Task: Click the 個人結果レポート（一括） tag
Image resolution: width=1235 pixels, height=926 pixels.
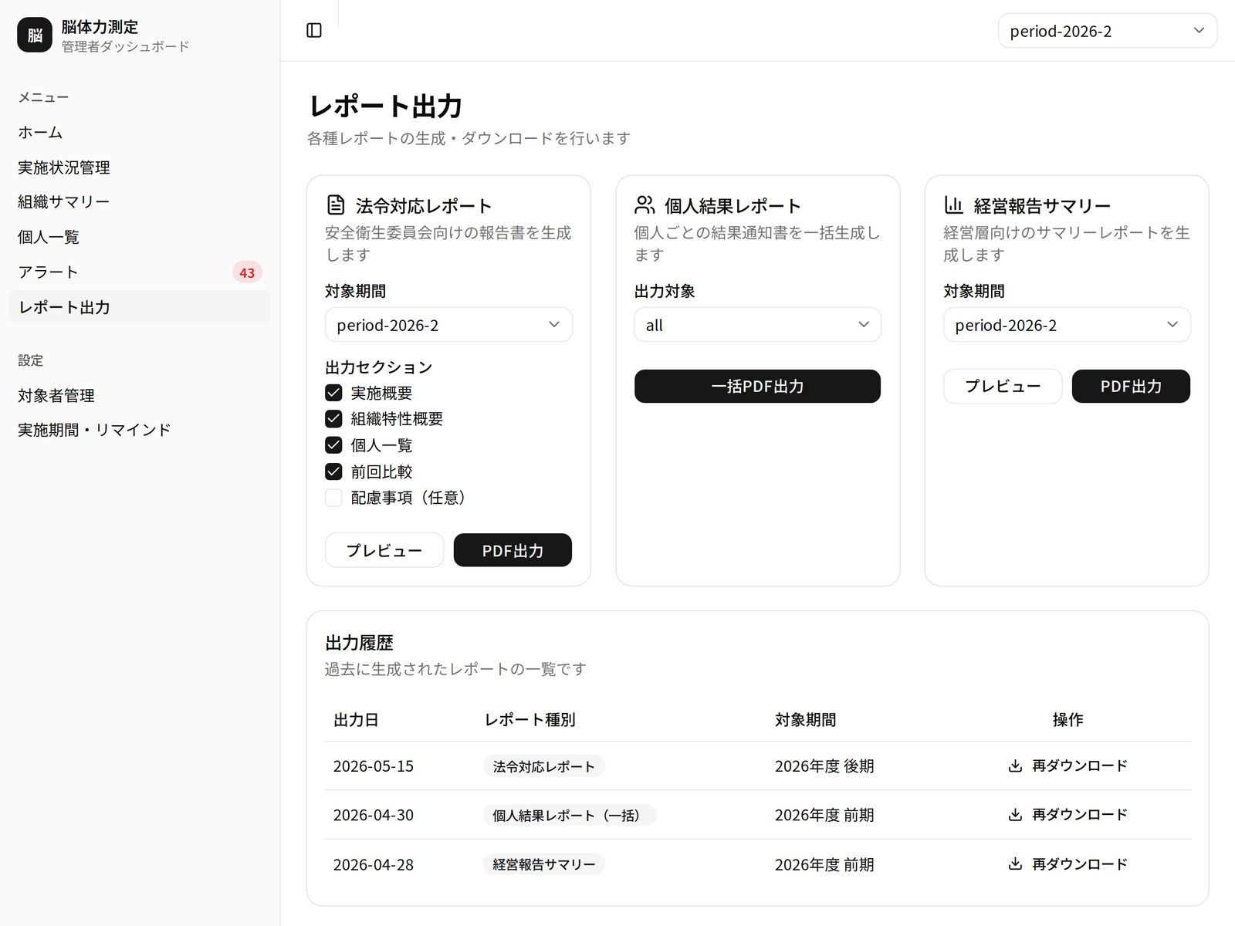Action: [570, 816]
